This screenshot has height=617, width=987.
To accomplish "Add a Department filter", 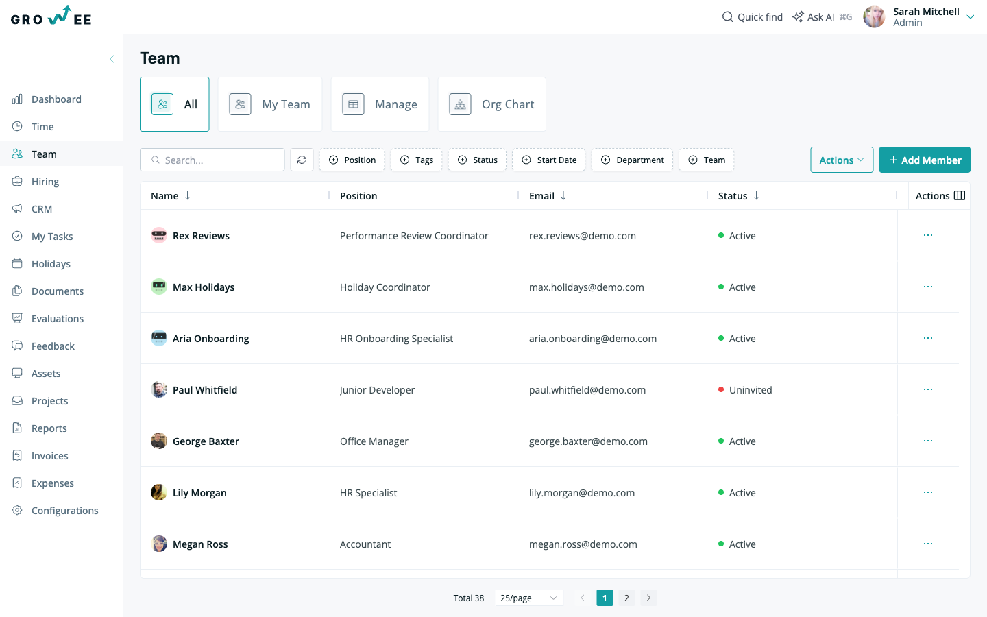I will point(632,160).
